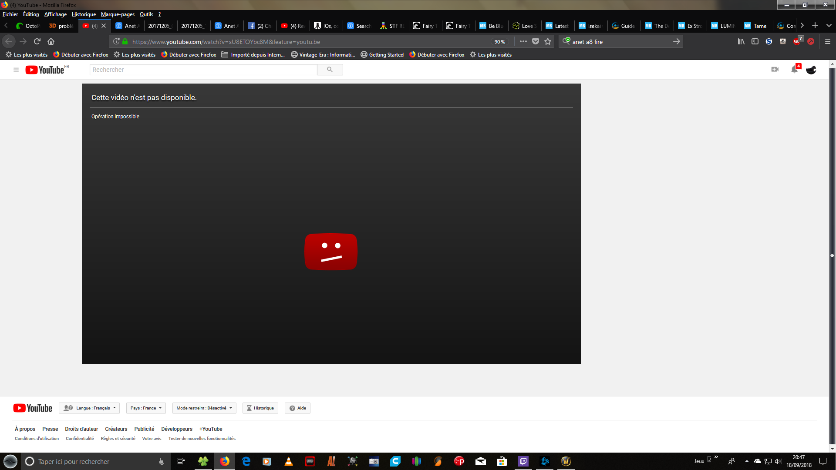This screenshot has height=470, width=836.
Task: Open Firefox library icon
Action: [x=741, y=41]
